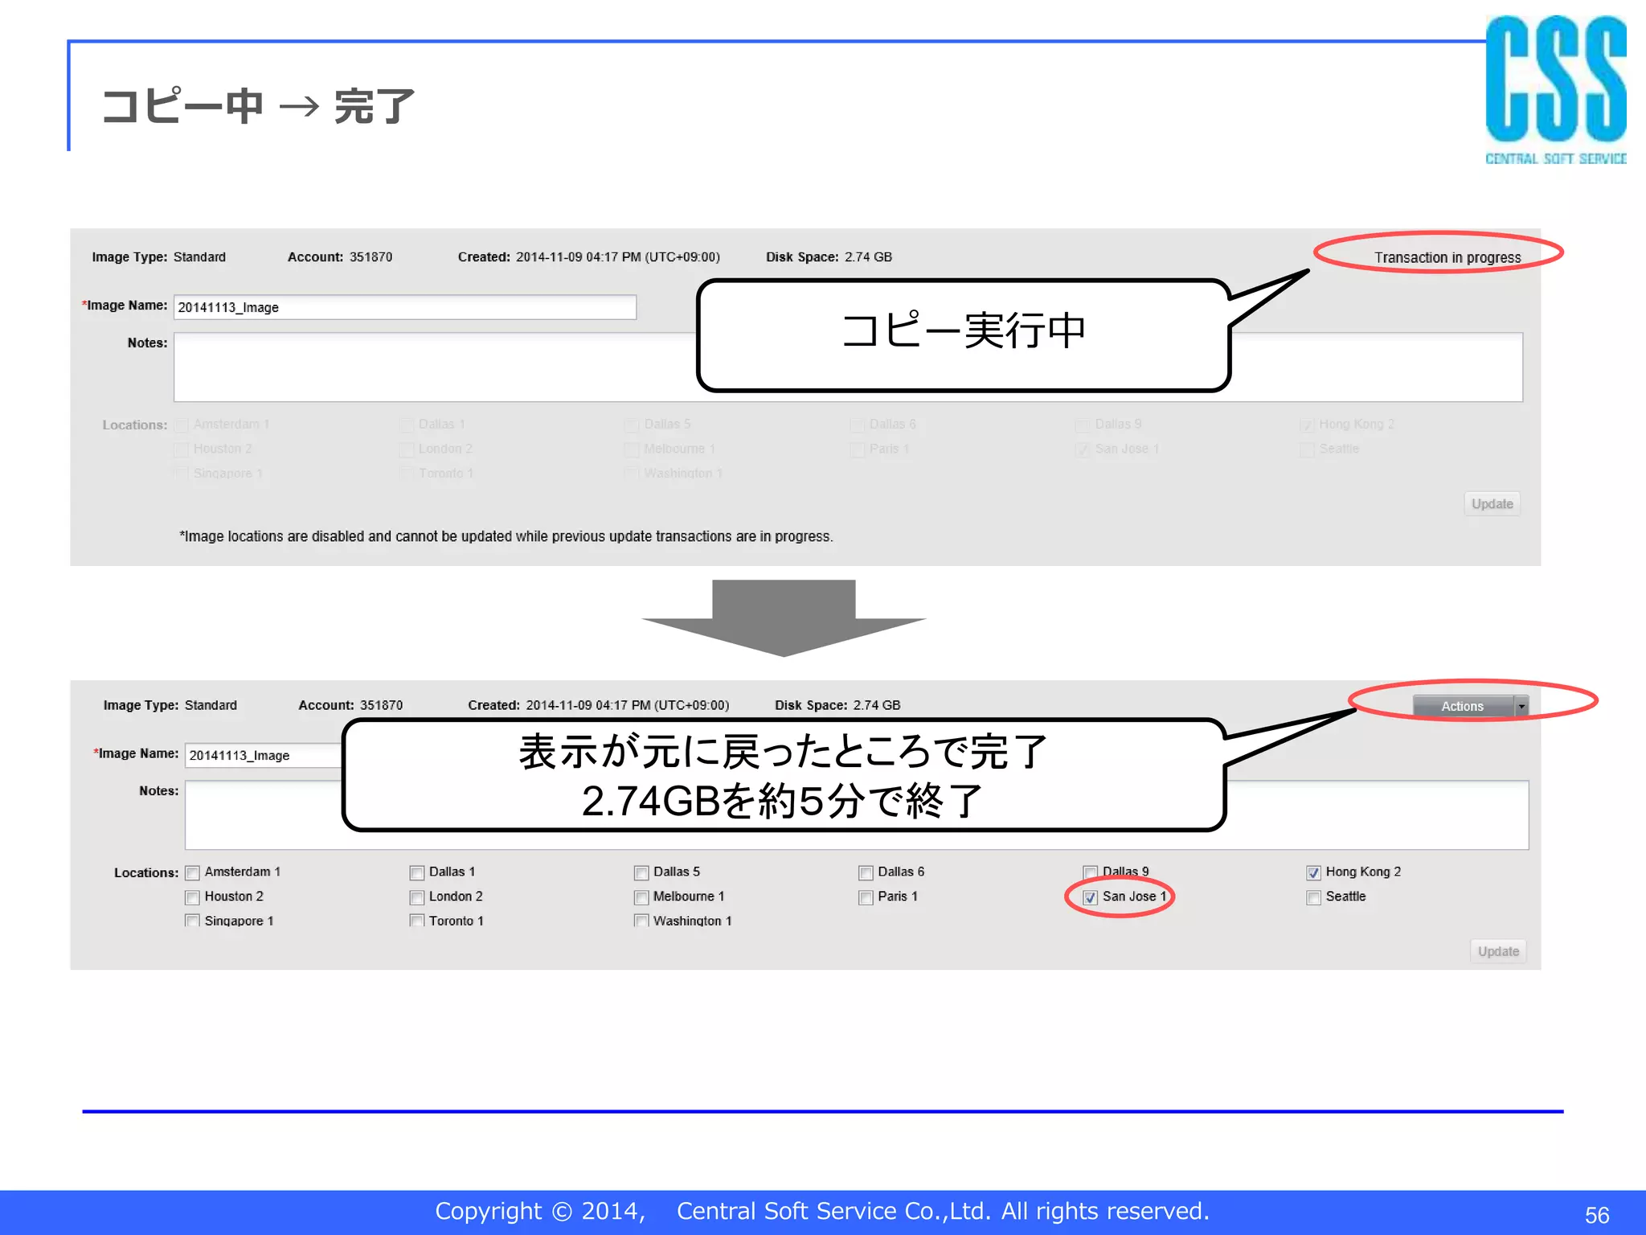1646x1235 pixels.
Task: Click the Actions button in lower panel
Action: pyautogui.click(x=1463, y=706)
